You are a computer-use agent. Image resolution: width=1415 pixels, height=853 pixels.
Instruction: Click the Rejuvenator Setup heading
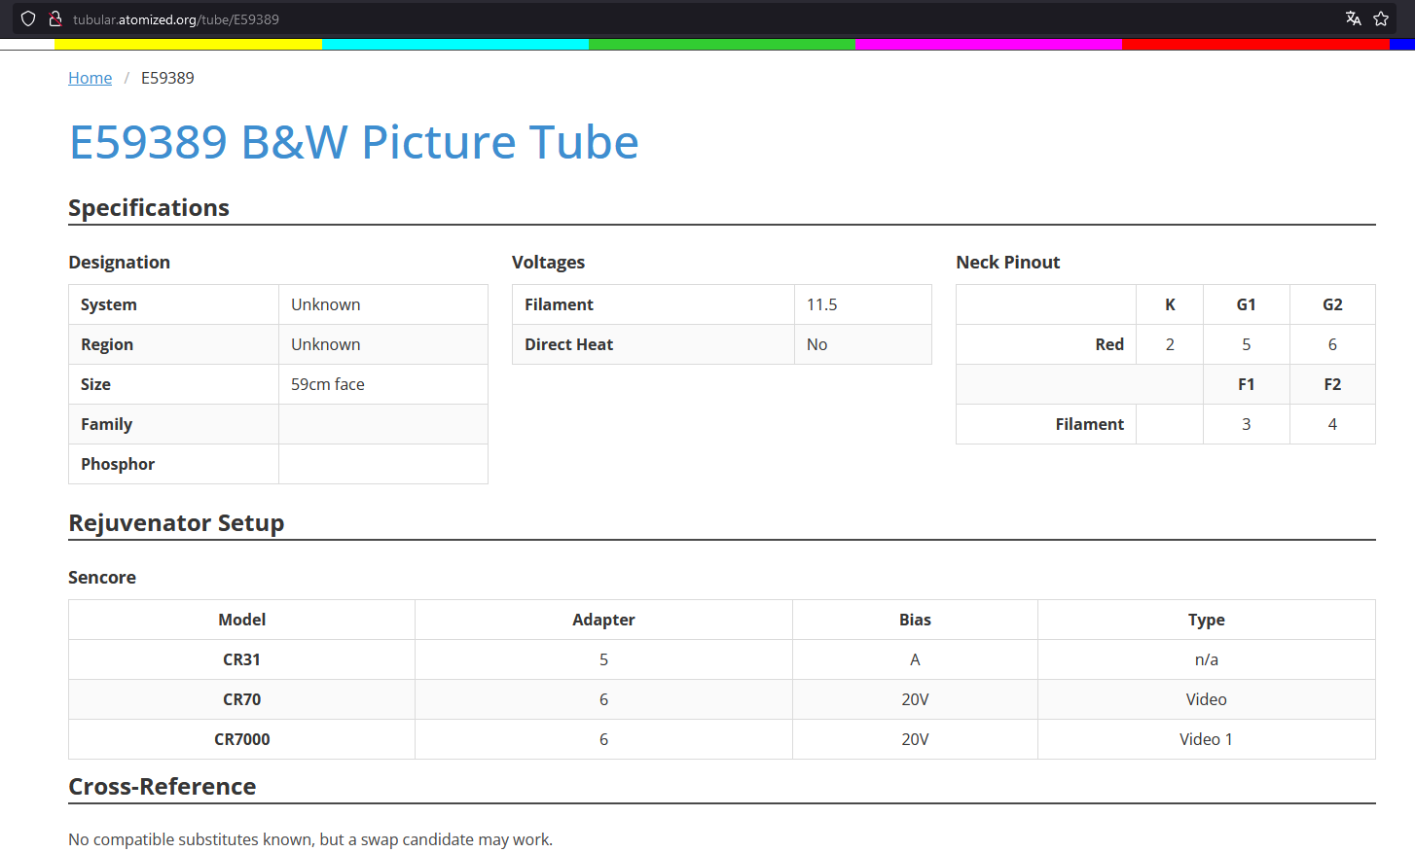pyautogui.click(x=176, y=523)
